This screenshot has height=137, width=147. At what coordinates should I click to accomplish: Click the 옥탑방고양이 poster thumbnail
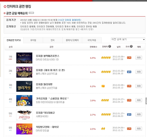click(24, 129)
